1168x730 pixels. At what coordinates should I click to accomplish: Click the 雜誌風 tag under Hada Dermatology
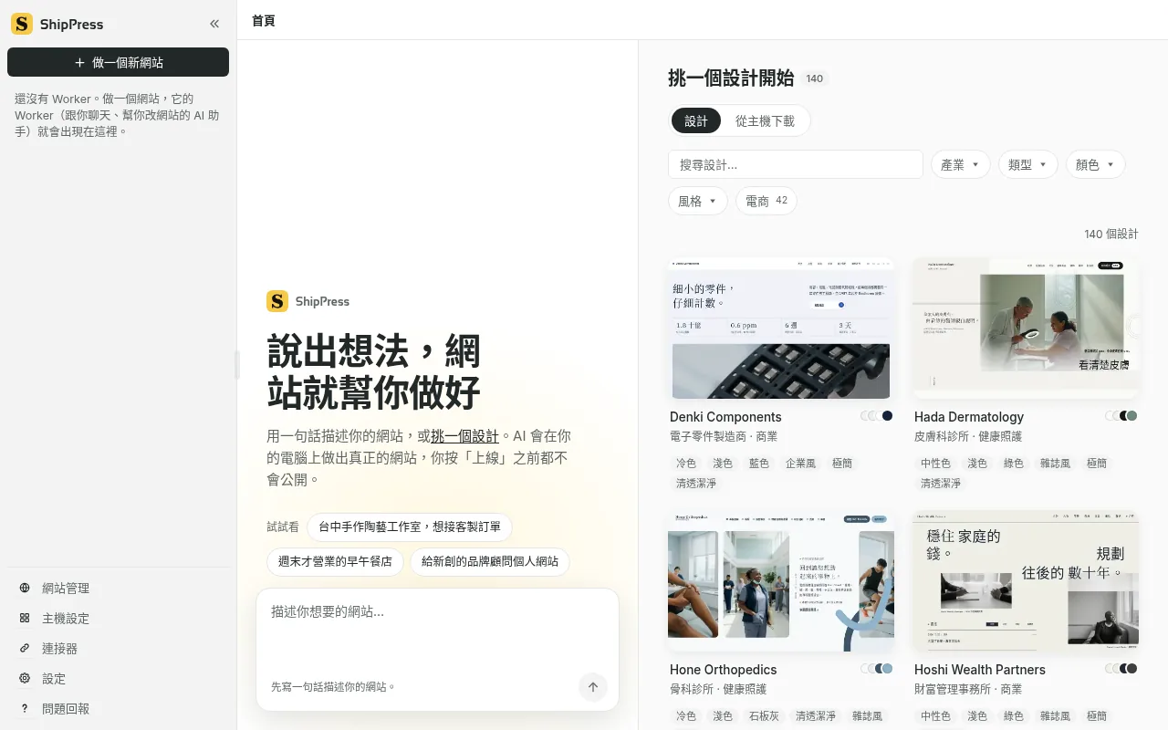click(x=1055, y=464)
